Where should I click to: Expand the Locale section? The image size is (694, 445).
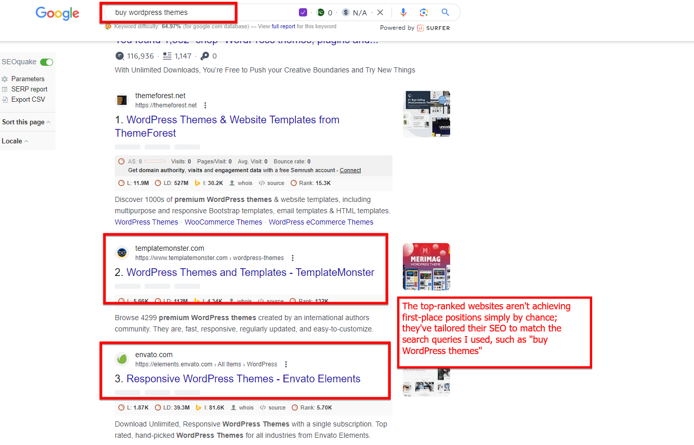click(15, 141)
